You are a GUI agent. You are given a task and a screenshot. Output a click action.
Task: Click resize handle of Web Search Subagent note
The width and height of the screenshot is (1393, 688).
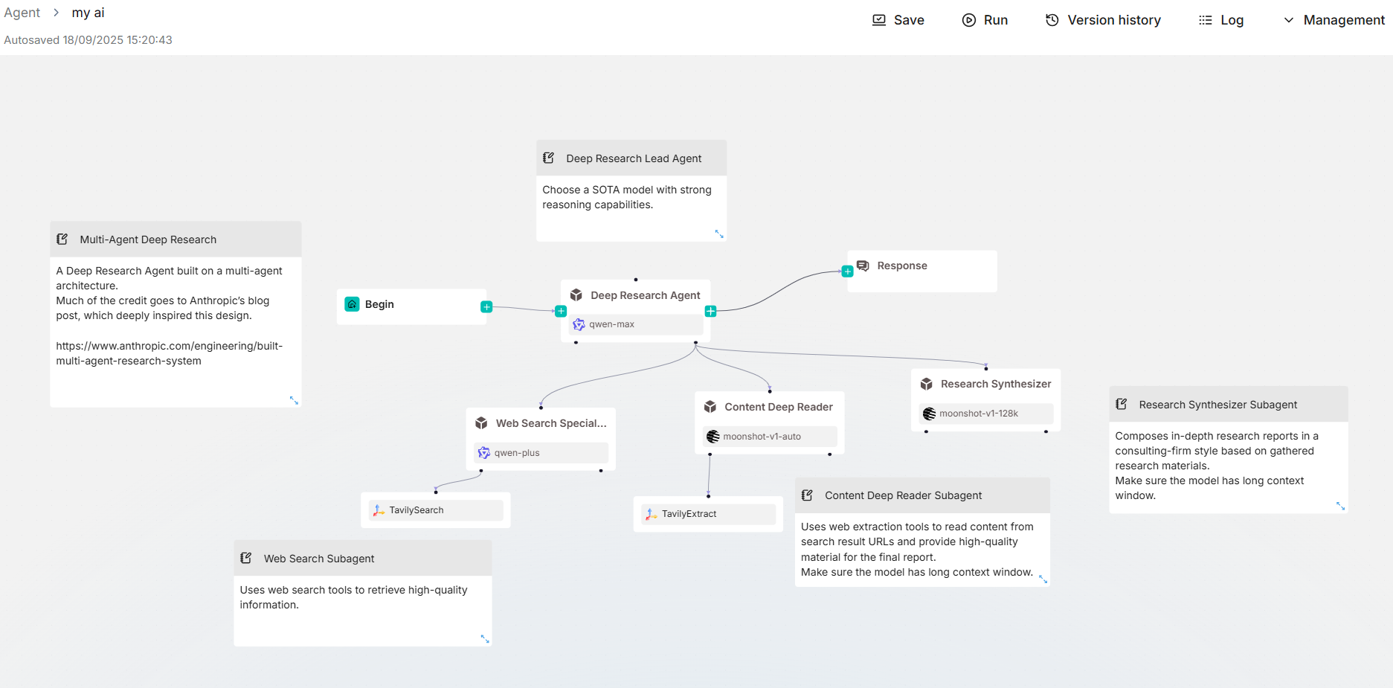click(x=485, y=638)
